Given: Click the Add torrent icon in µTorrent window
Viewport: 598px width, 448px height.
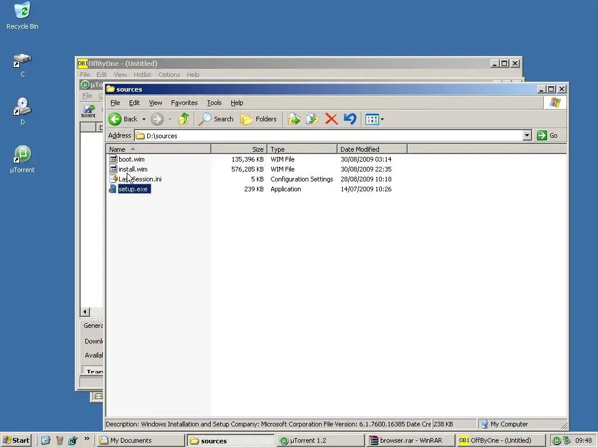Looking at the screenshot, I should [x=89, y=110].
